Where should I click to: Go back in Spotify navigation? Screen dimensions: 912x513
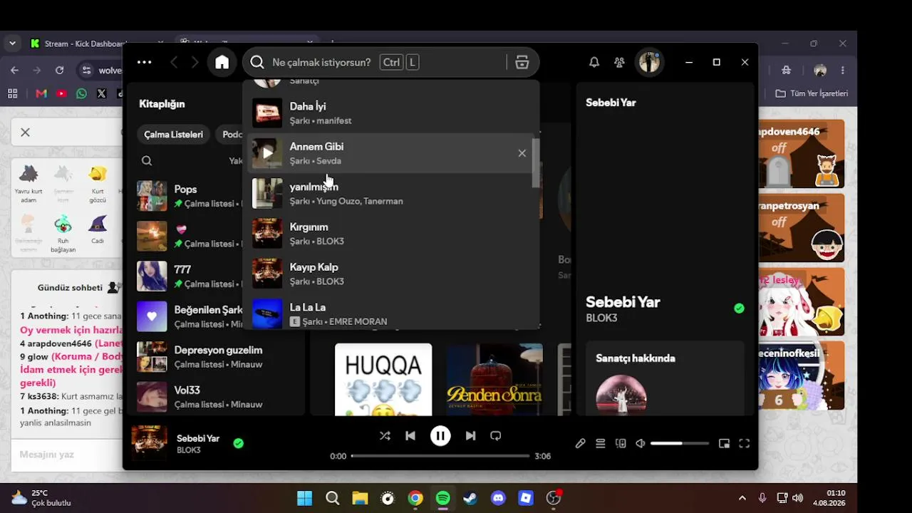click(174, 63)
